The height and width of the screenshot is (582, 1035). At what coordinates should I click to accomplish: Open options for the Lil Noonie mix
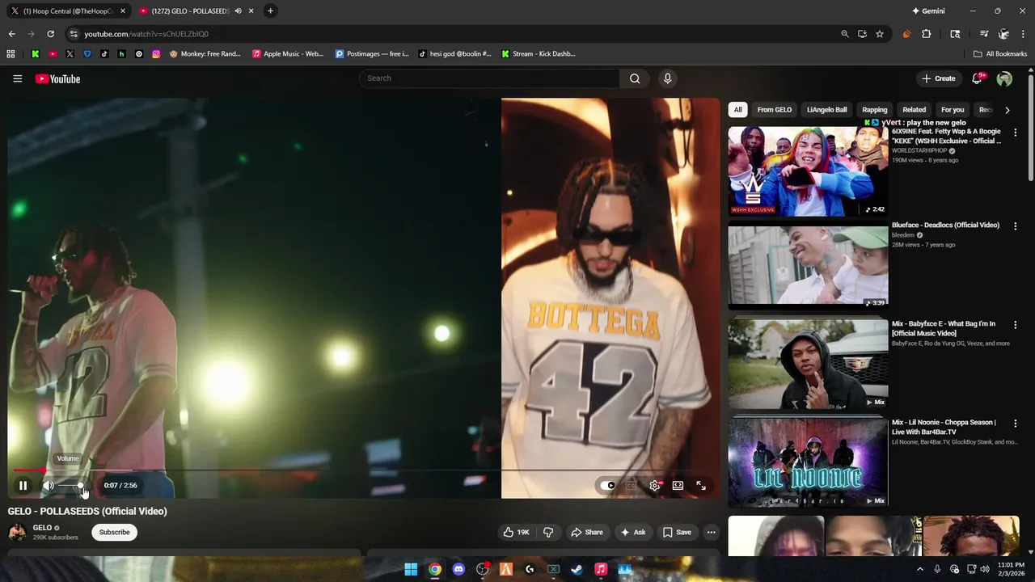pos(1016,424)
